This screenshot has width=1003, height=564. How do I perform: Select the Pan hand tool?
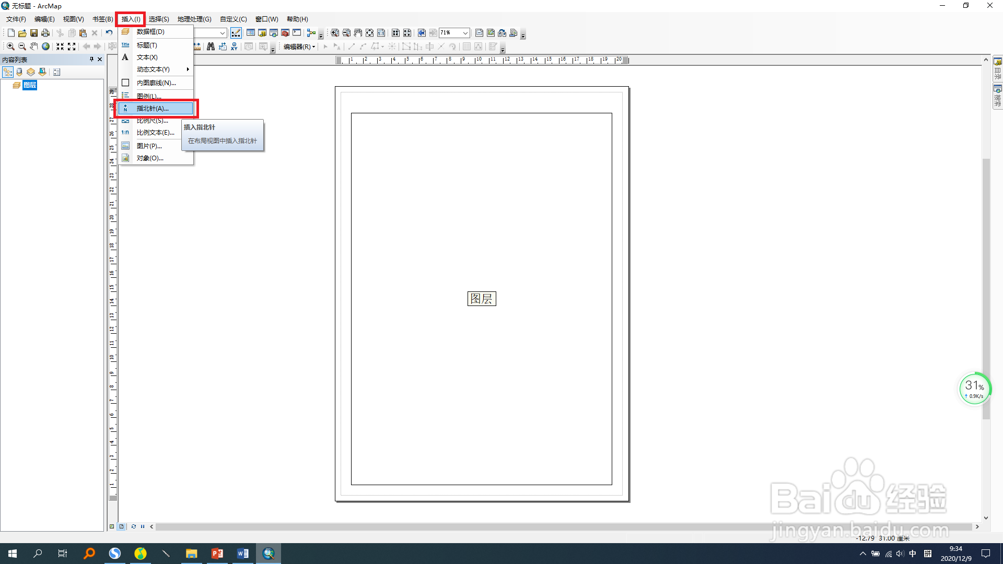34,46
